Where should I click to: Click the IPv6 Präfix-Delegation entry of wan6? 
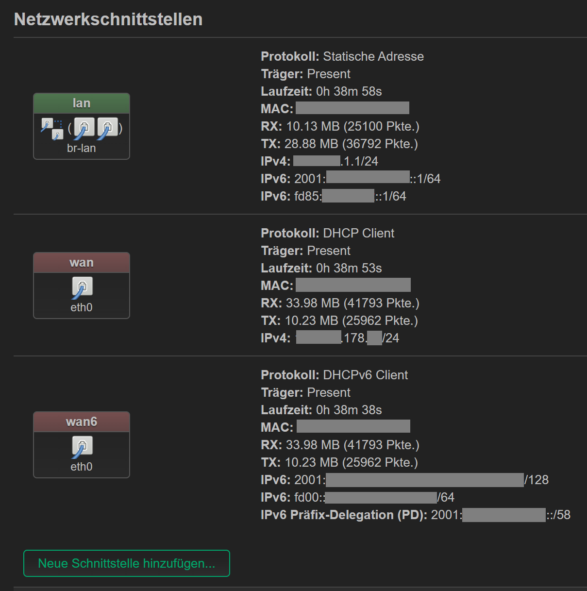tap(415, 515)
